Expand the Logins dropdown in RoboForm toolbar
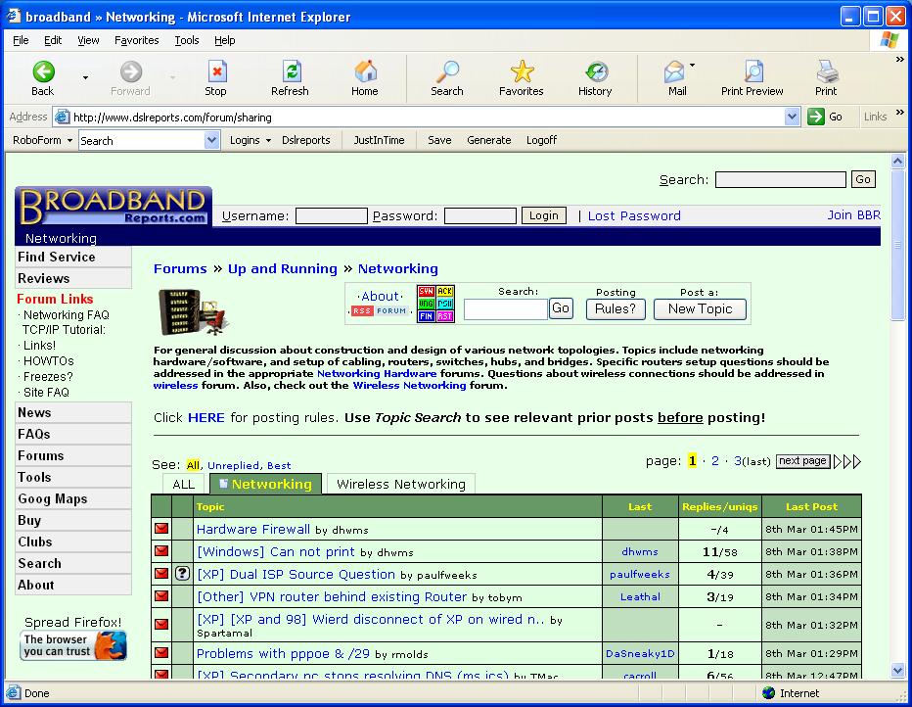The height and width of the screenshot is (707, 912). [x=251, y=140]
